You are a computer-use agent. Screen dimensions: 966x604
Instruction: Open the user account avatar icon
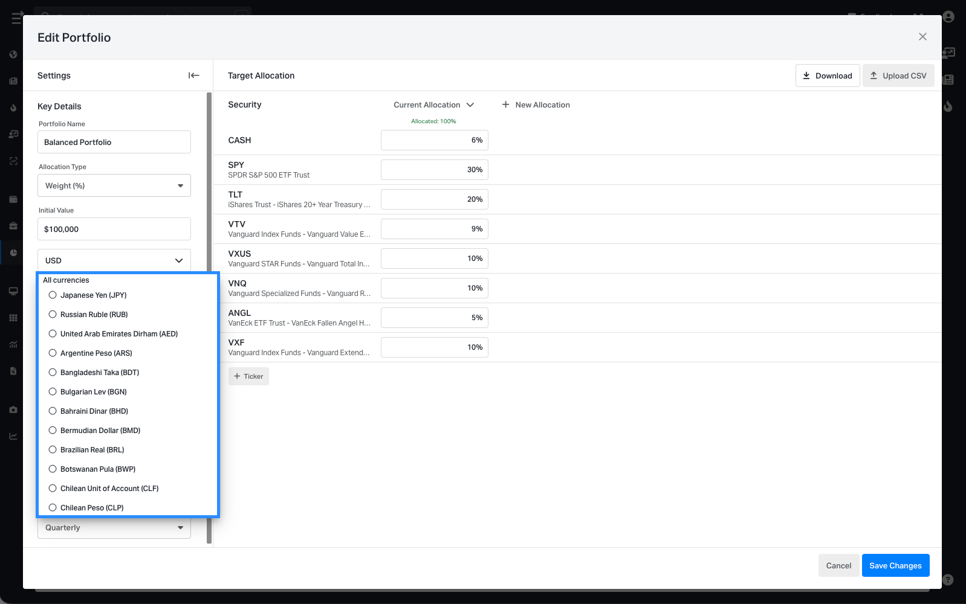coord(948,17)
